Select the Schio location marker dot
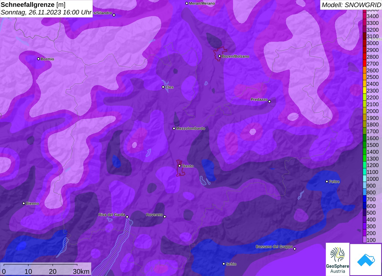 (224, 264)
